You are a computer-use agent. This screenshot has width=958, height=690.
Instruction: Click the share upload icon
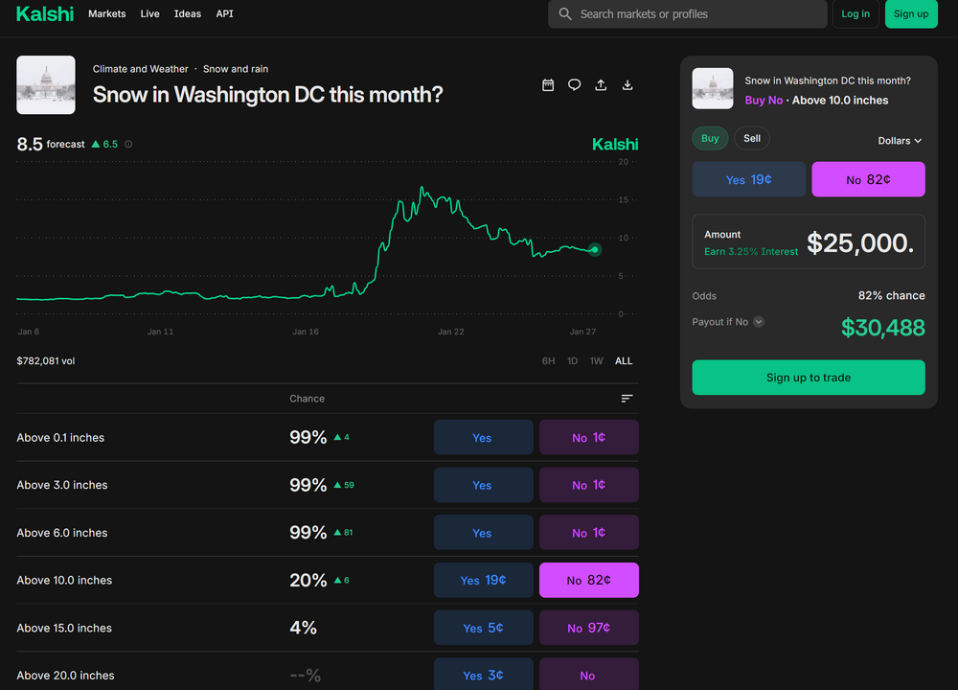(x=601, y=85)
